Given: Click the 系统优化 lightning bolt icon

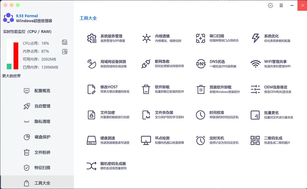Looking at the screenshot, I should click(255, 38).
